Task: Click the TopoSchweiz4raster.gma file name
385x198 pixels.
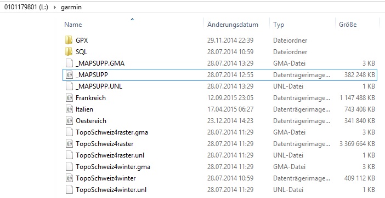Action: click(112, 132)
